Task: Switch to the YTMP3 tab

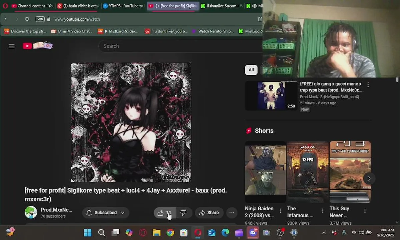Action: pos(123,6)
